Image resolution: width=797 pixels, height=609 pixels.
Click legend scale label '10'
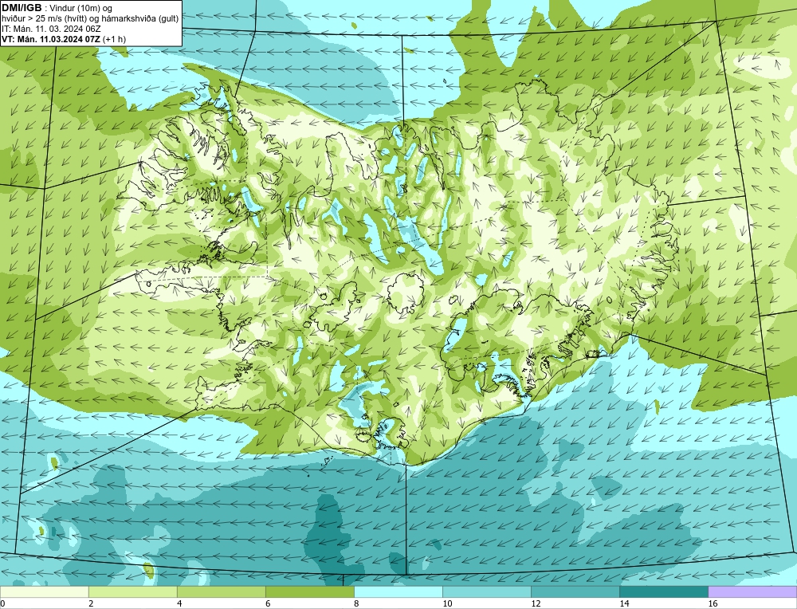446,603
